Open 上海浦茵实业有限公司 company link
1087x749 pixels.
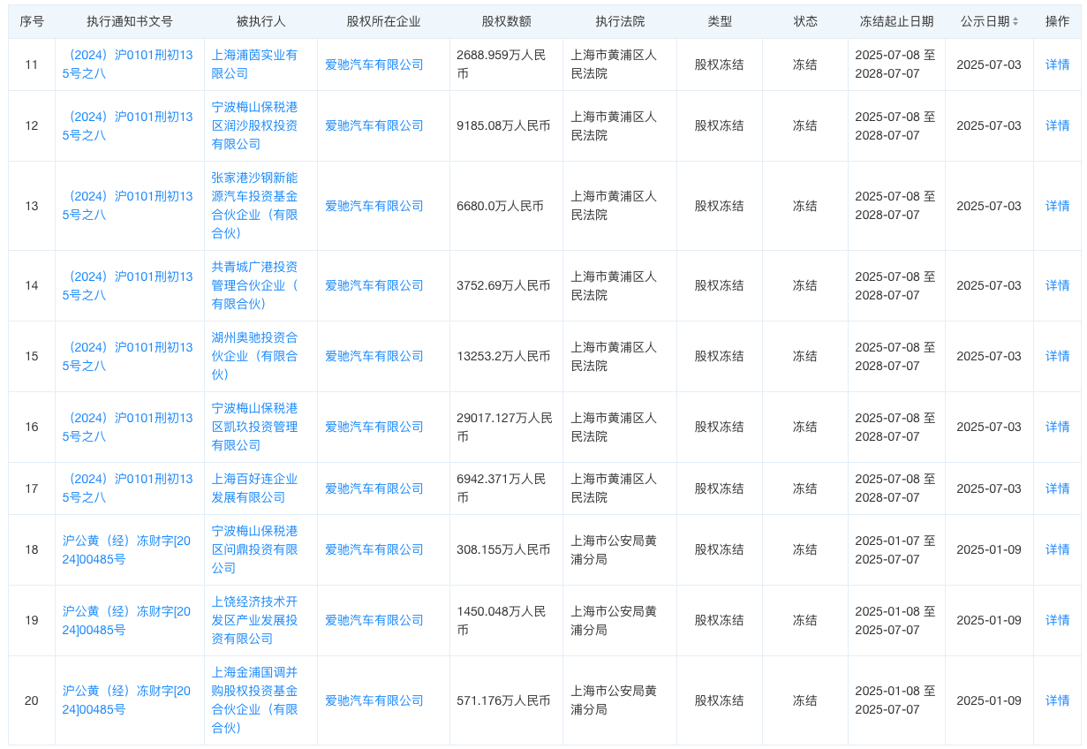pyautogui.click(x=254, y=64)
